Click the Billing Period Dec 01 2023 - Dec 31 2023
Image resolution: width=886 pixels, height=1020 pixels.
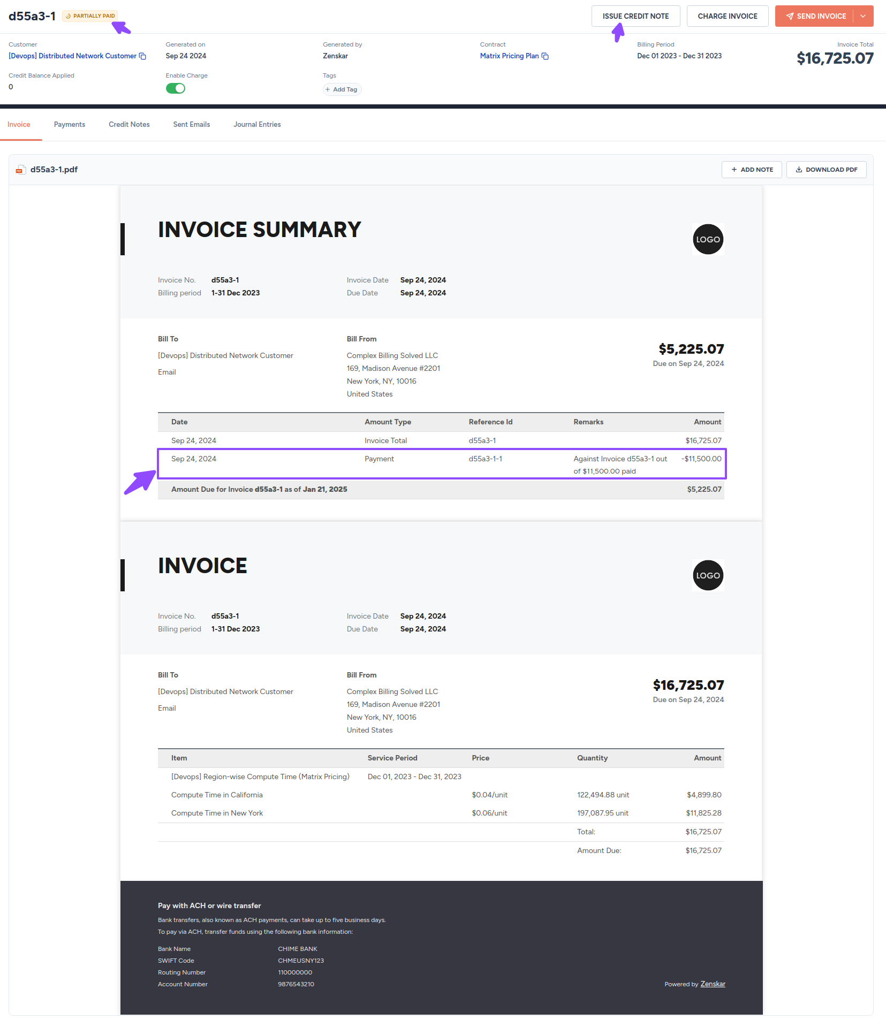click(679, 56)
